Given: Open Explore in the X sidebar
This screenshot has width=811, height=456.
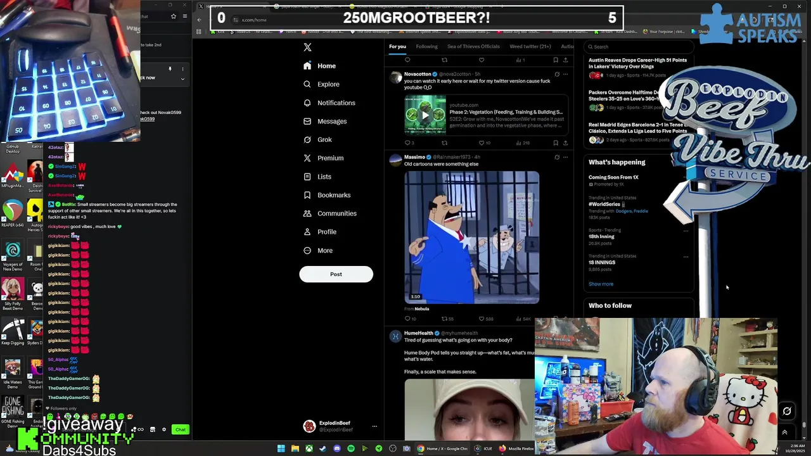Looking at the screenshot, I should coord(321,84).
